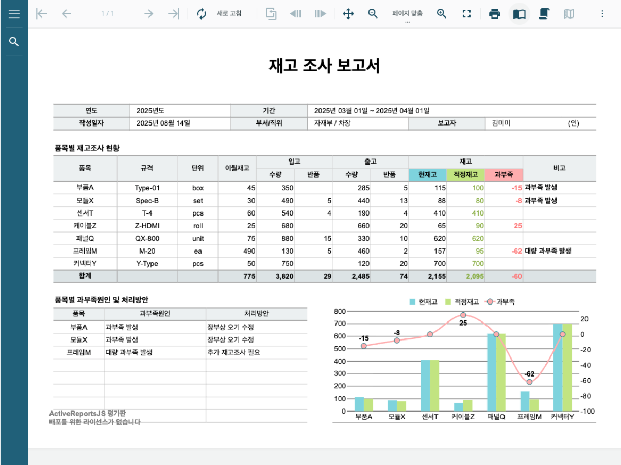Click the M-20 spec cell
Image resolution: width=621 pixels, height=465 pixels.
pos(147,251)
